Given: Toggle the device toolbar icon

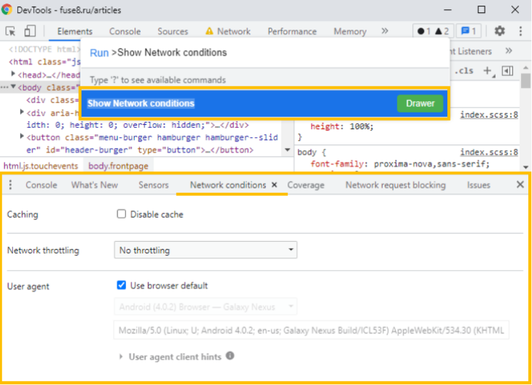Looking at the screenshot, I should click(x=30, y=31).
